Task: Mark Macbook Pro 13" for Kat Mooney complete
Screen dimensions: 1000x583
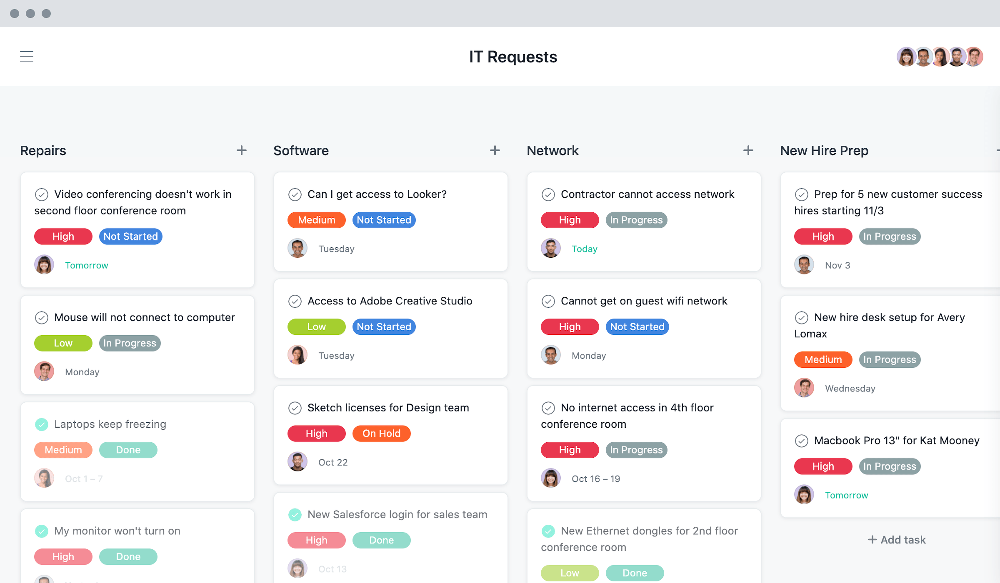Action: click(801, 441)
